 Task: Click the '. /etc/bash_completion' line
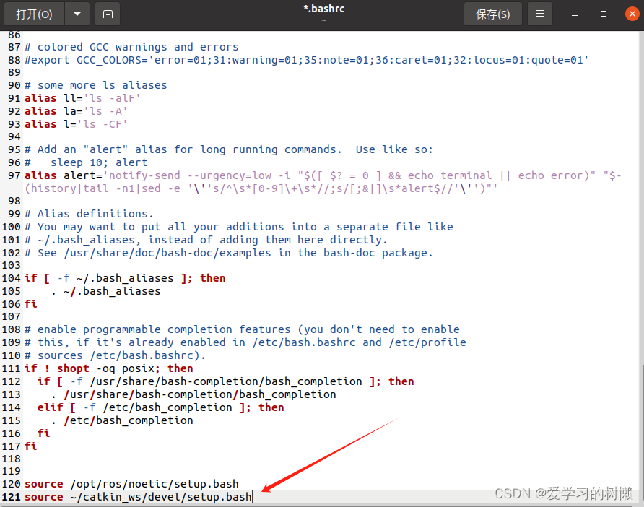click(x=121, y=420)
